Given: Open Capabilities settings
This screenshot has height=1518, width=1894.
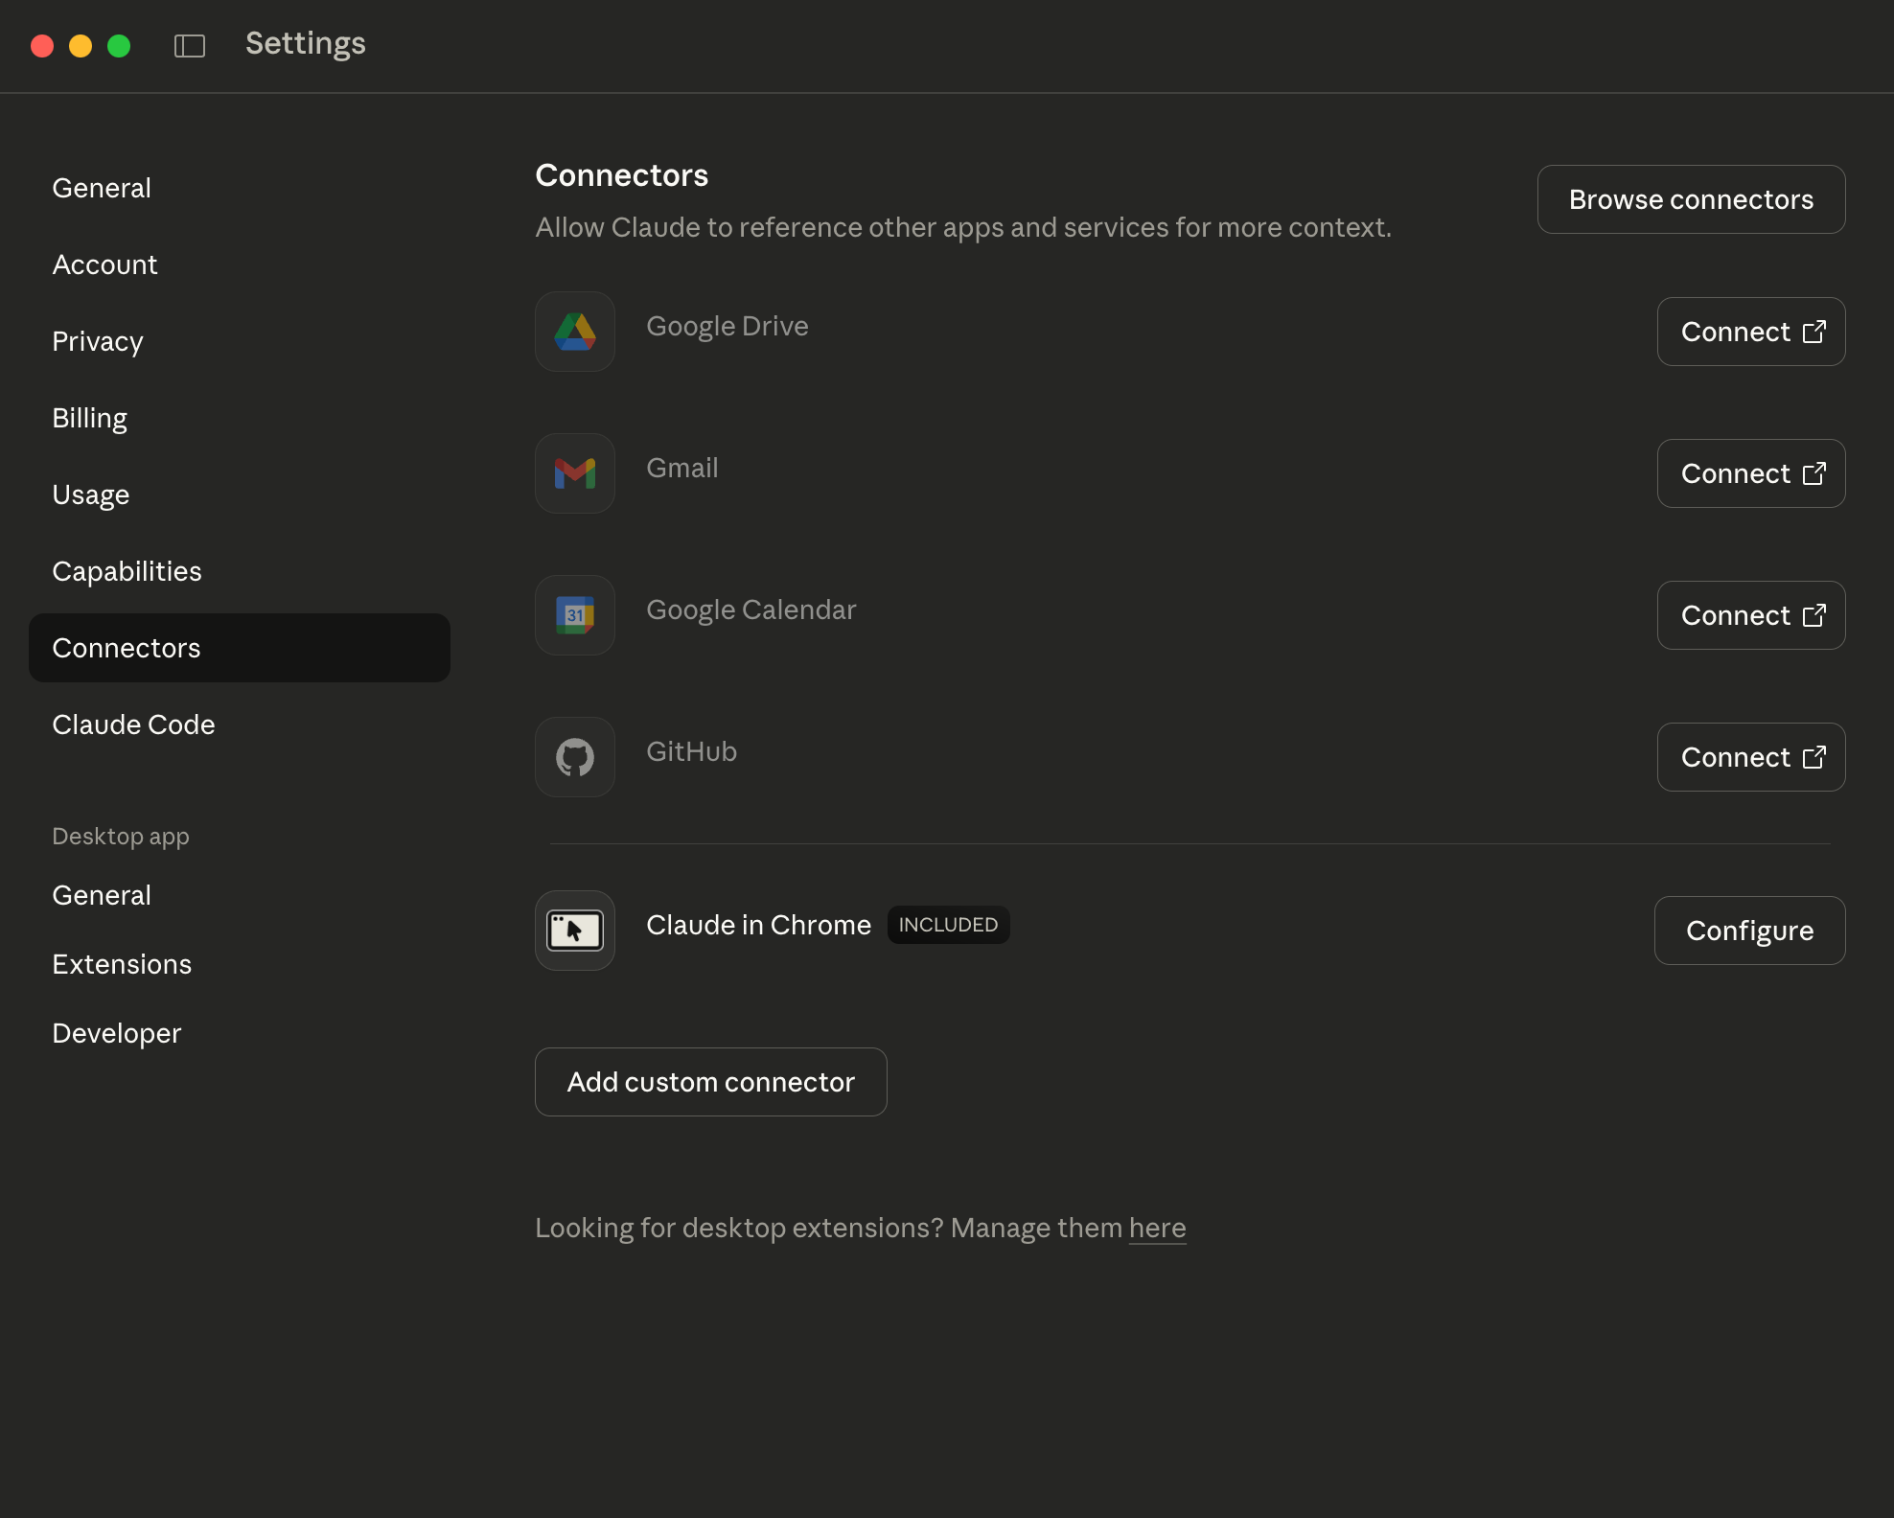Looking at the screenshot, I should click(127, 570).
